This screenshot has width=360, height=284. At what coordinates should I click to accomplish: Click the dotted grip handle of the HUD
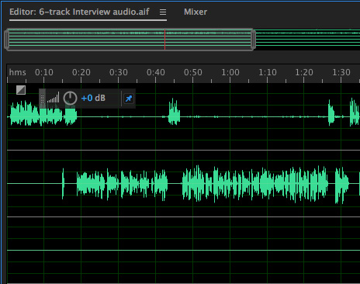(43, 99)
